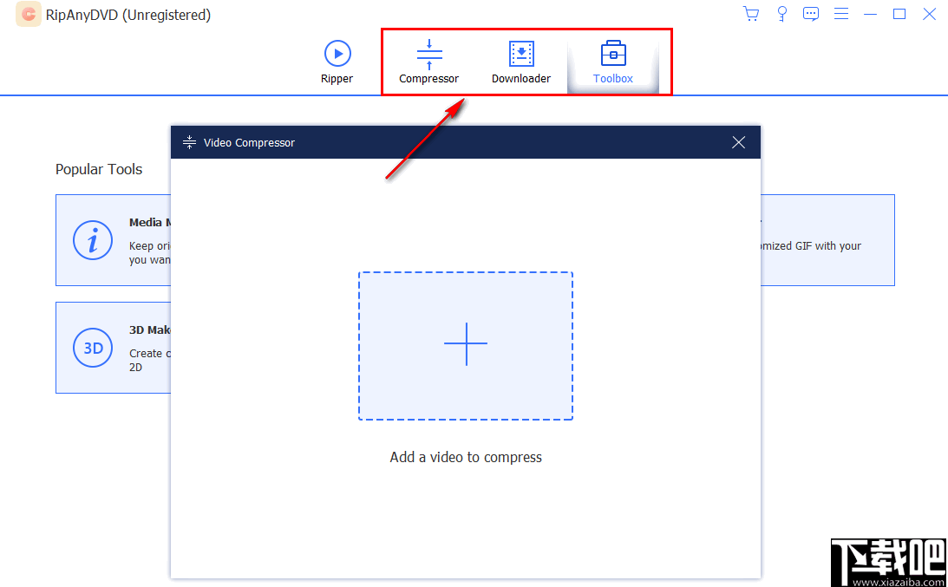Click the 3D Maker icon
948x587 pixels.
[93, 348]
